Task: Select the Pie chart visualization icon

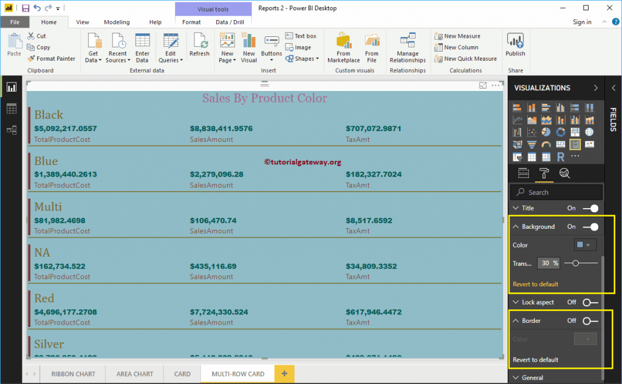Action: 546,132
